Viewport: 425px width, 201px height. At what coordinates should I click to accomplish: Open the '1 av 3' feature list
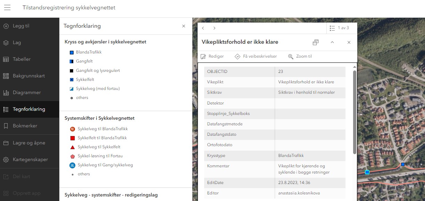(339, 28)
